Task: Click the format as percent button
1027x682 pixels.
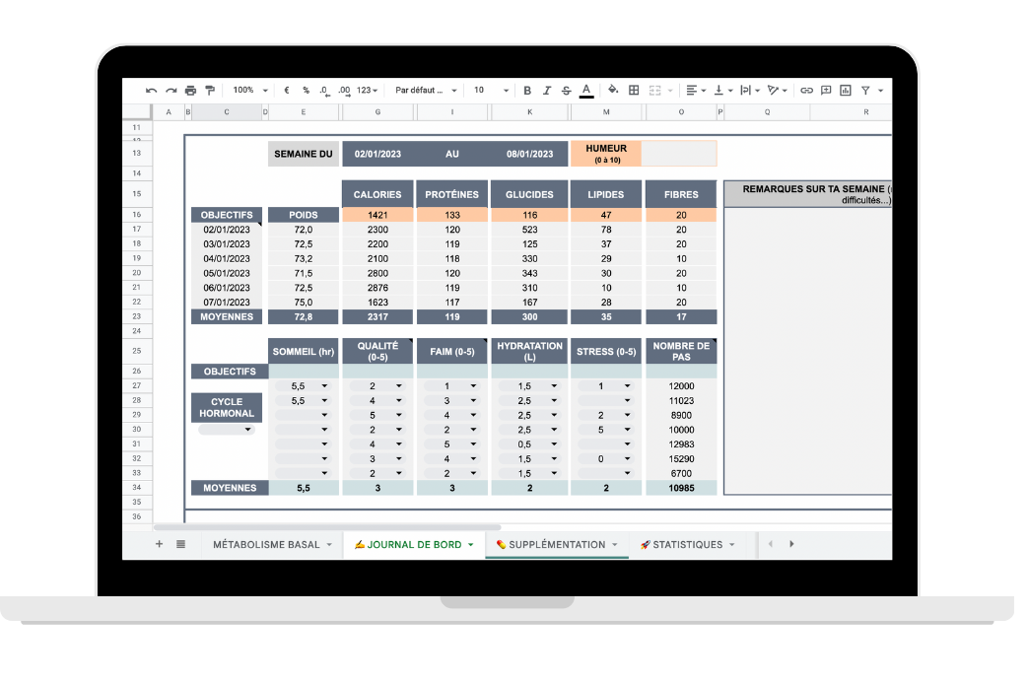Action: tap(306, 90)
